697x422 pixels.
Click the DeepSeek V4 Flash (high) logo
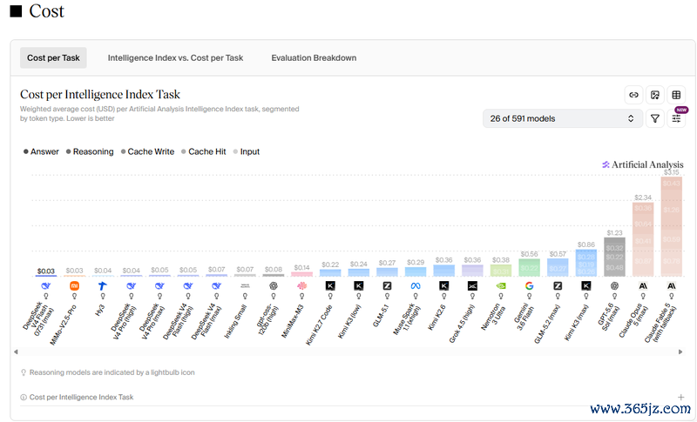click(x=188, y=286)
